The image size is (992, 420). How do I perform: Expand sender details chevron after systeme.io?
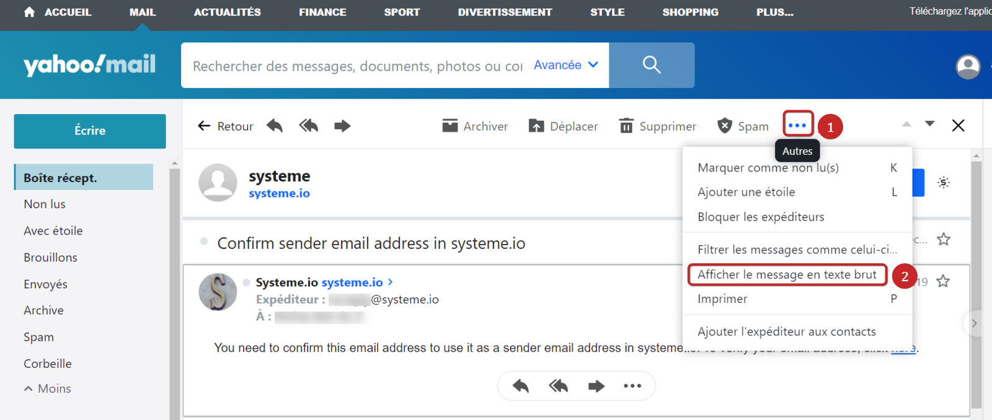390,282
